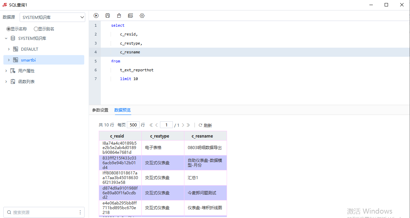This screenshot has height=218, width=410.
Task: Expand the 函数列表 node
Action: click(x=6, y=81)
